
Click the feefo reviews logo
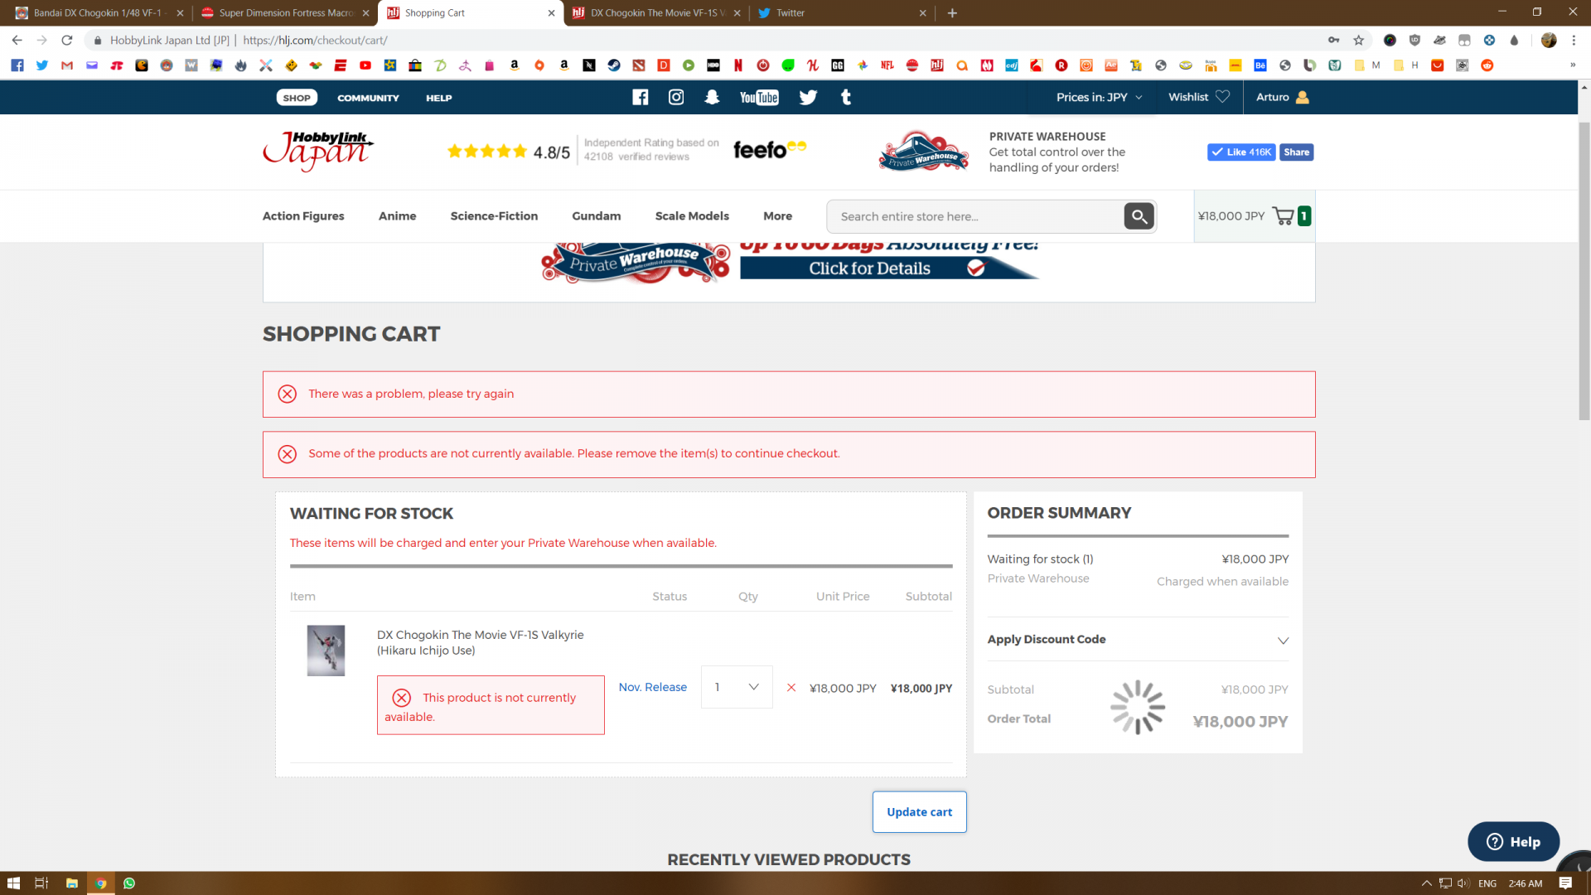(x=770, y=149)
